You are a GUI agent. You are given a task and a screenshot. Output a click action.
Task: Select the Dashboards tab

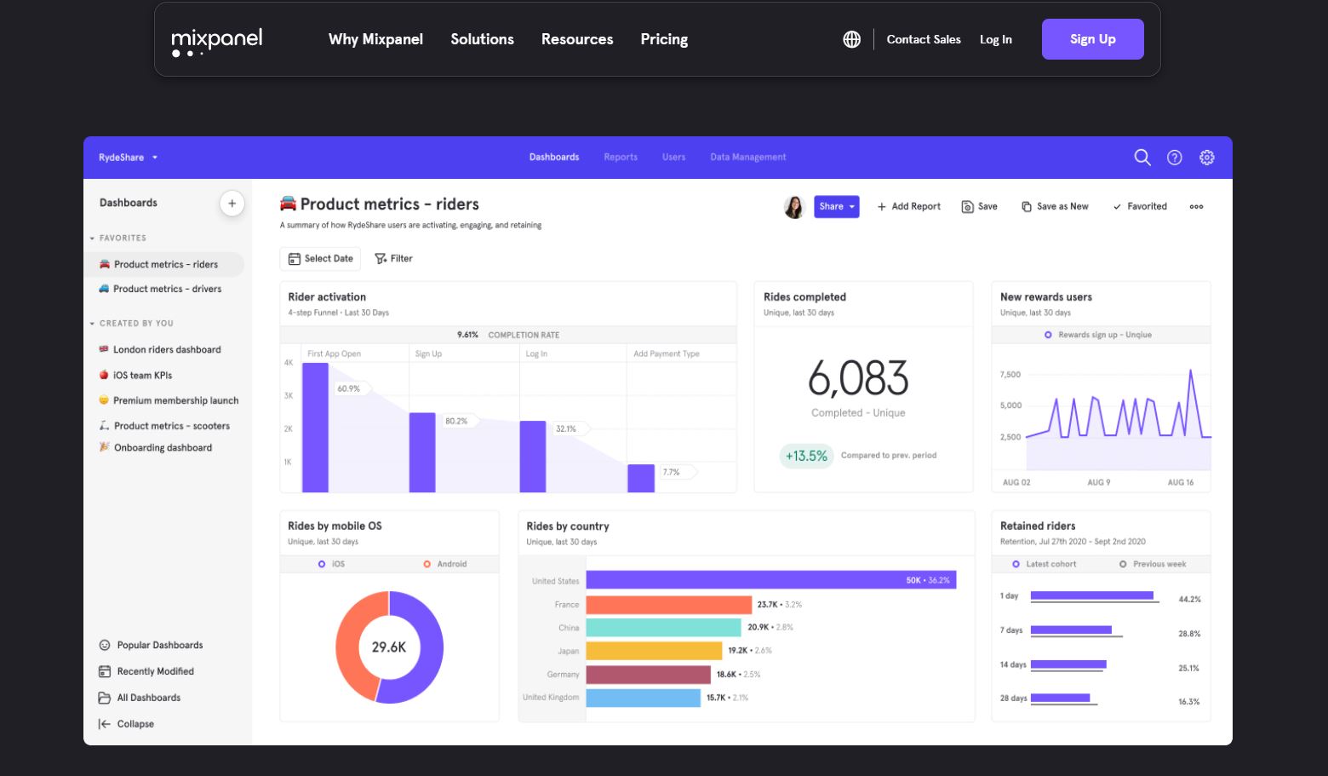554,158
